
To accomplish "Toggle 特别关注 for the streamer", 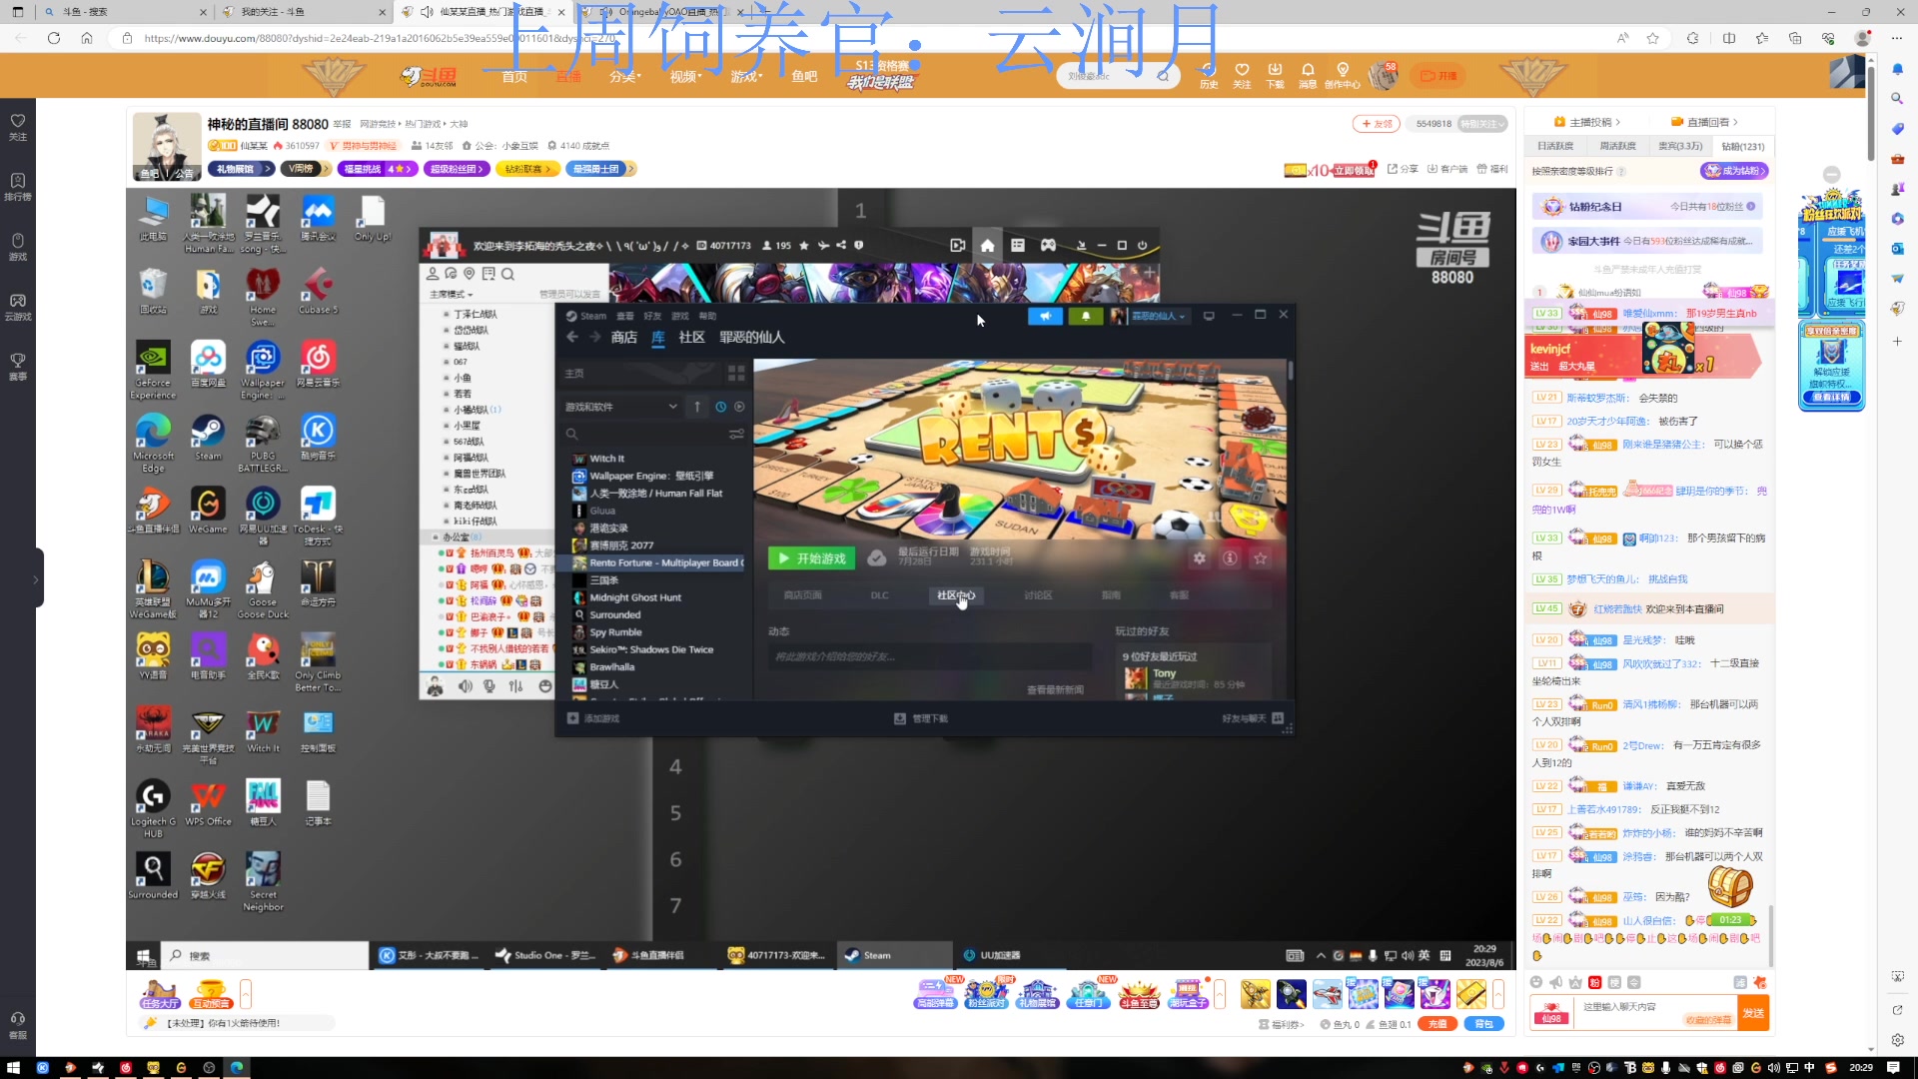I will (1482, 124).
